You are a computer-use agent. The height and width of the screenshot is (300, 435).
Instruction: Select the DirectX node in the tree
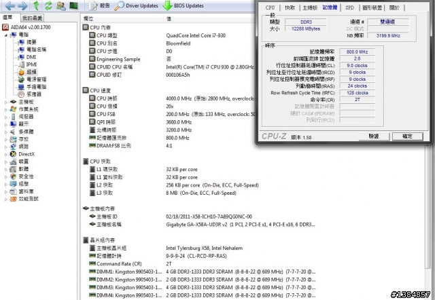point(22,154)
